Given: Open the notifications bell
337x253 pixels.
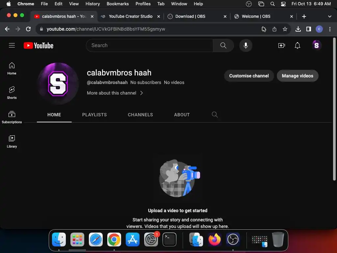Looking at the screenshot, I should pyautogui.click(x=298, y=45).
